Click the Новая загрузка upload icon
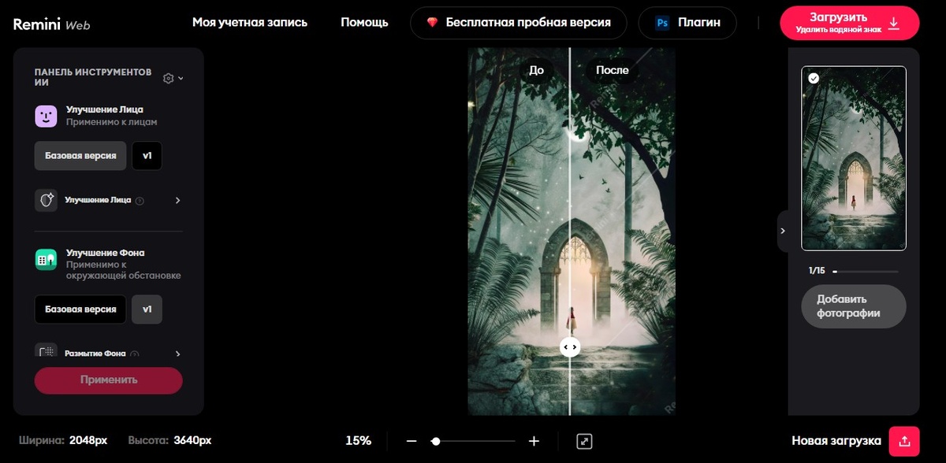This screenshot has height=463, width=946. pos(904,441)
